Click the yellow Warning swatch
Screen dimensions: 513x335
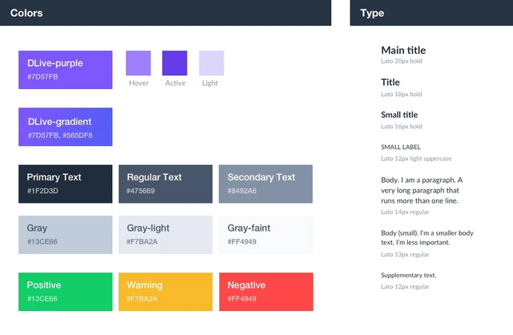click(166, 292)
